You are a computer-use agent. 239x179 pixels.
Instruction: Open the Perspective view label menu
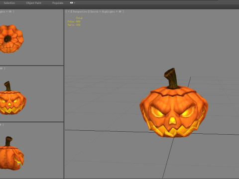80,11
